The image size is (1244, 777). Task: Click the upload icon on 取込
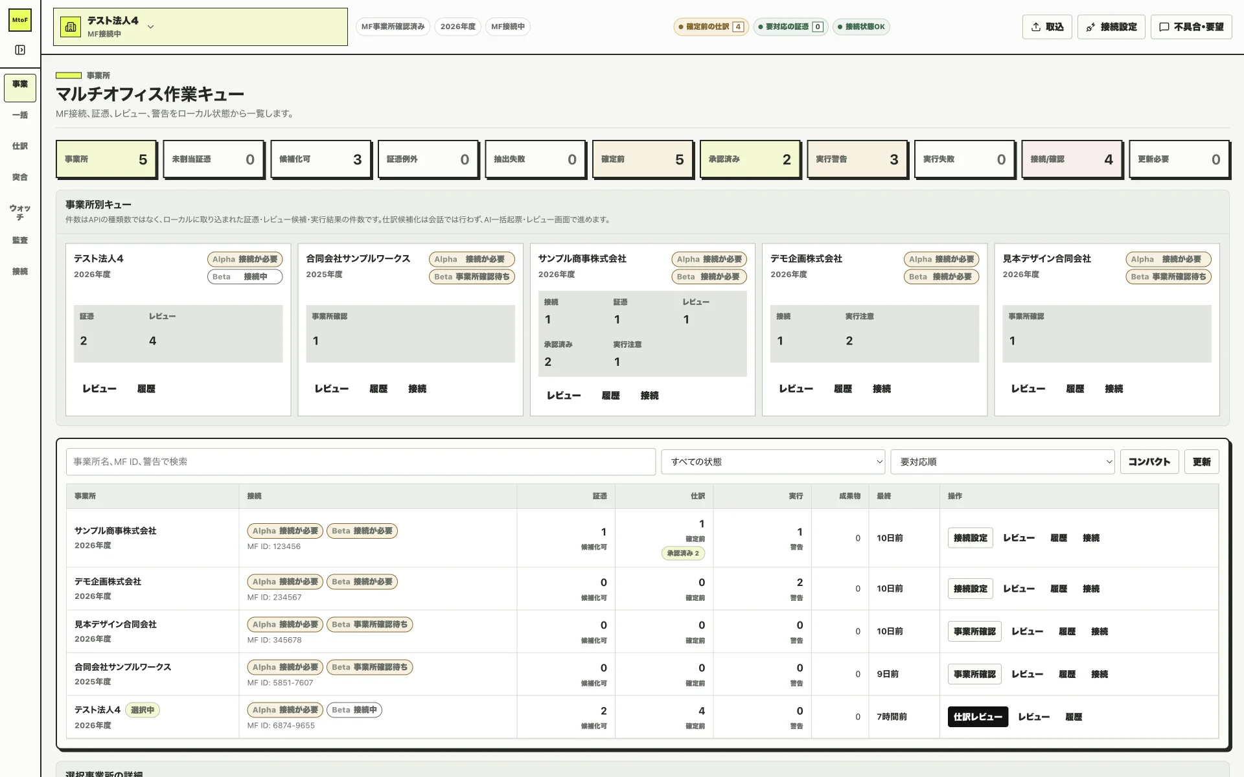point(1036,27)
